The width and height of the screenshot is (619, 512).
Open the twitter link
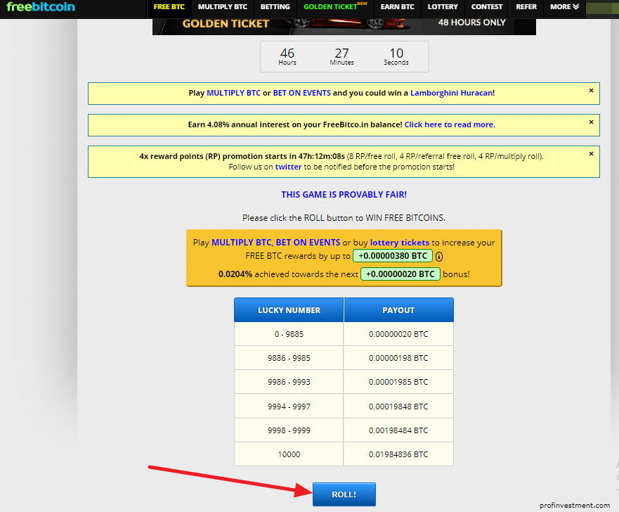pyautogui.click(x=288, y=167)
